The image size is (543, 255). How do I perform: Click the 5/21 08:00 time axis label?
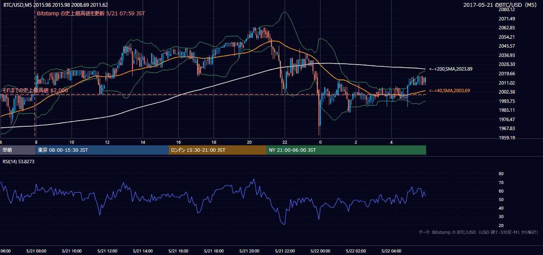pyautogui.click(x=36, y=251)
